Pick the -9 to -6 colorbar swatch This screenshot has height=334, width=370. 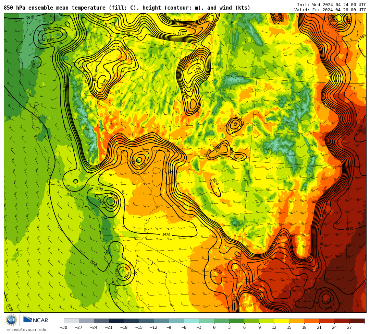176,321
